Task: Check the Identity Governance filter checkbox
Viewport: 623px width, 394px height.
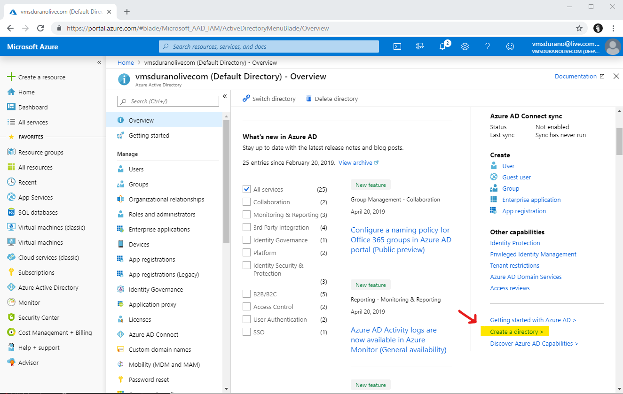Action: 246,240
